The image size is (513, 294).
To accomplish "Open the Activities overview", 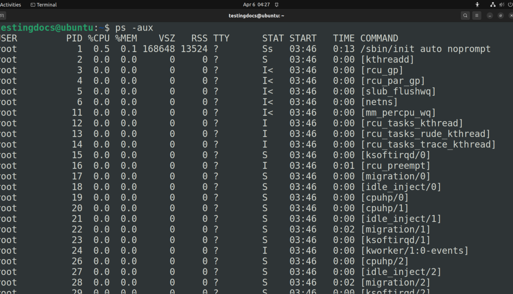I will point(11,4).
